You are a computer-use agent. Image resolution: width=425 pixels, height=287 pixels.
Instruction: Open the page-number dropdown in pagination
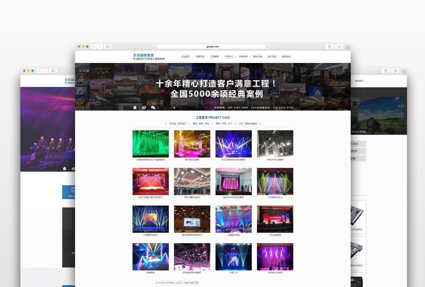coord(197,283)
